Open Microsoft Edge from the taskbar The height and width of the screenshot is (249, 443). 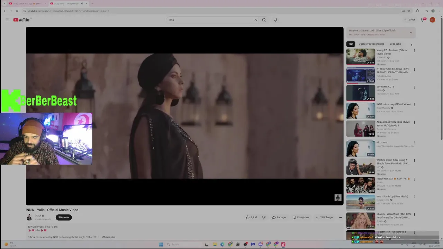tap(222, 245)
